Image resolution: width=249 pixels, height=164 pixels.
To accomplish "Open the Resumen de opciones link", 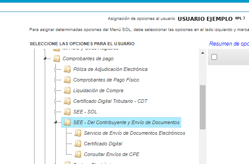I will click(x=229, y=44).
